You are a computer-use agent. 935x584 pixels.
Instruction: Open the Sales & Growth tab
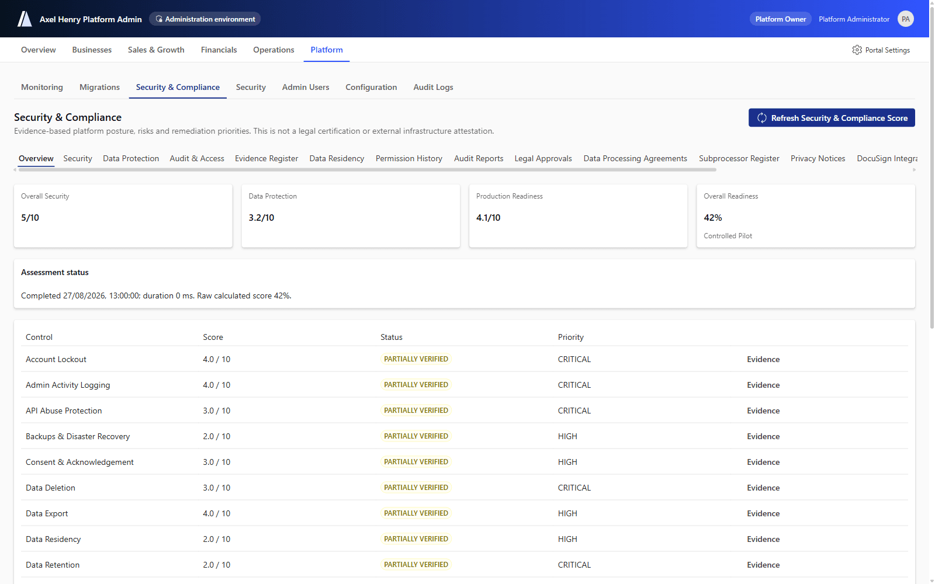pyautogui.click(x=156, y=50)
